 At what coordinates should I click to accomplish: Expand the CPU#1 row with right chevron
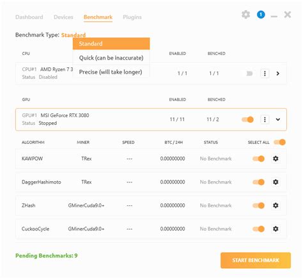point(277,74)
